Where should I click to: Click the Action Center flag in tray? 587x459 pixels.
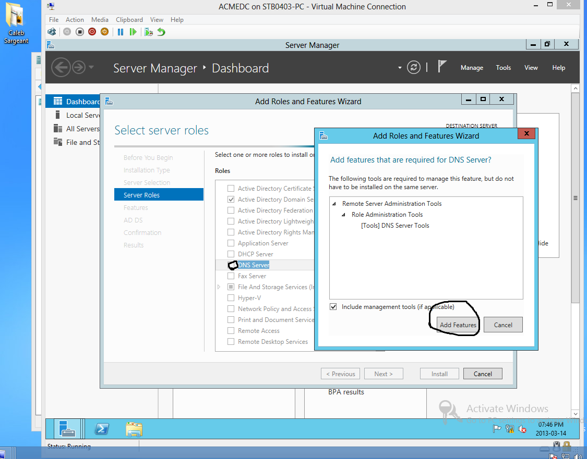(x=497, y=429)
